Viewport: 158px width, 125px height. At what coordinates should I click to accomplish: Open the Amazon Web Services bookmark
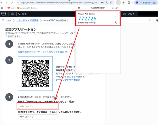[x=27, y=8]
